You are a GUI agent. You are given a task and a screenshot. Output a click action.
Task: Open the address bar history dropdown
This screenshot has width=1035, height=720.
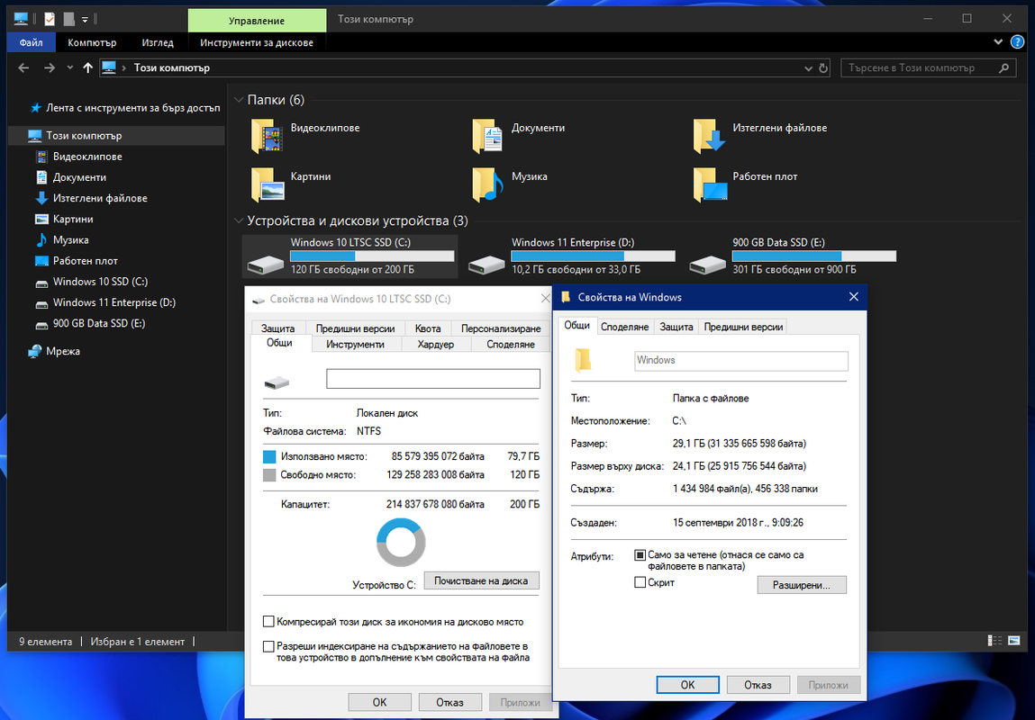808,67
